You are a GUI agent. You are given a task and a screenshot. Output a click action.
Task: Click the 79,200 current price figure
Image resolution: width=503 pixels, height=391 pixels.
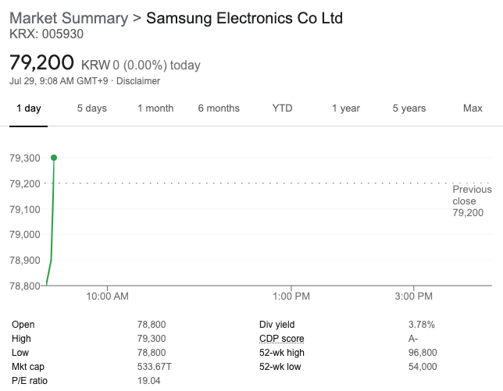tap(41, 62)
